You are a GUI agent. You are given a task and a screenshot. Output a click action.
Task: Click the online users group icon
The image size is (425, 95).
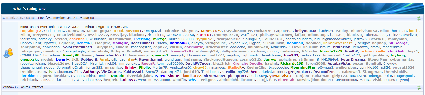coord(8,53)
